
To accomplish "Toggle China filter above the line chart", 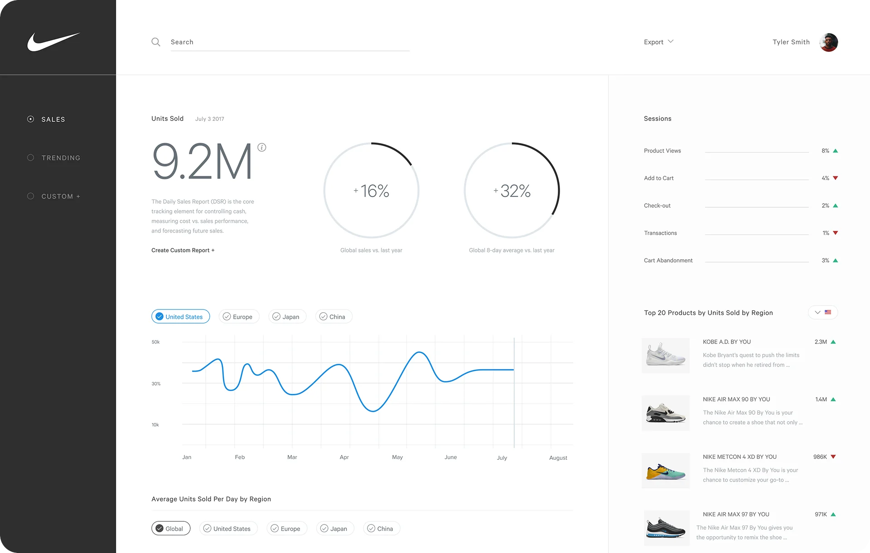I will coord(333,316).
